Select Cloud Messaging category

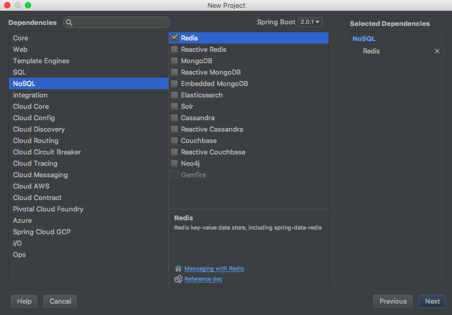[89, 175]
